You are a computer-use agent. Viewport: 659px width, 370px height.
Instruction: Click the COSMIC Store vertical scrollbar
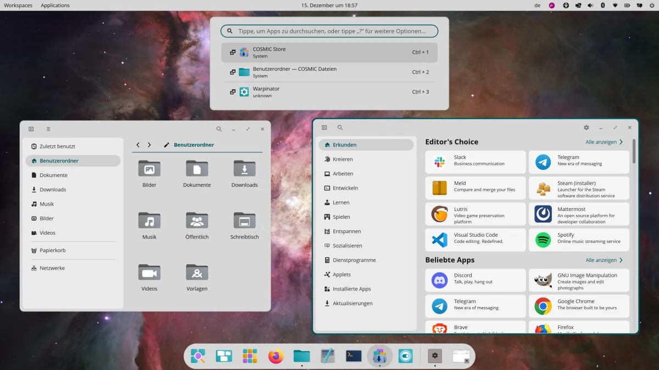click(634, 151)
